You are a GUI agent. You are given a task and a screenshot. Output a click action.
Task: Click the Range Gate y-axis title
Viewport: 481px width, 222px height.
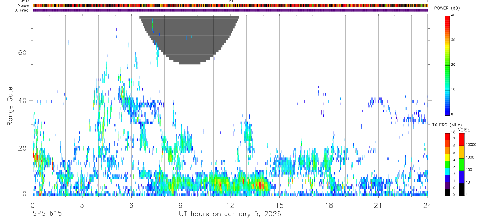10,106
